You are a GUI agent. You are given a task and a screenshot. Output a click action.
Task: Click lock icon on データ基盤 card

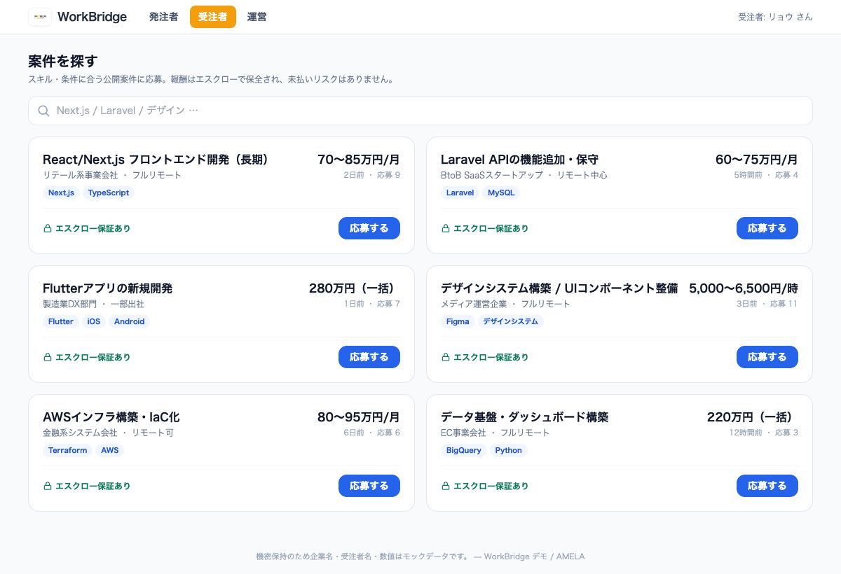tap(446, 486)
